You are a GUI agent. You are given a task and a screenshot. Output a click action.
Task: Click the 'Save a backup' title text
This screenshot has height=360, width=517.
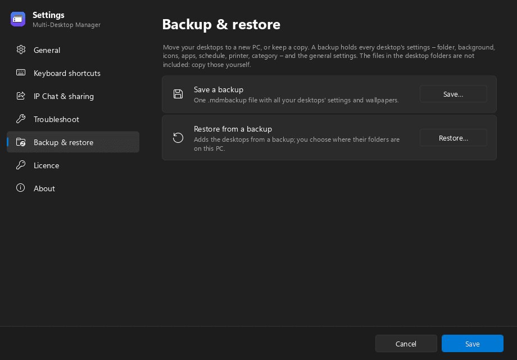219,90
